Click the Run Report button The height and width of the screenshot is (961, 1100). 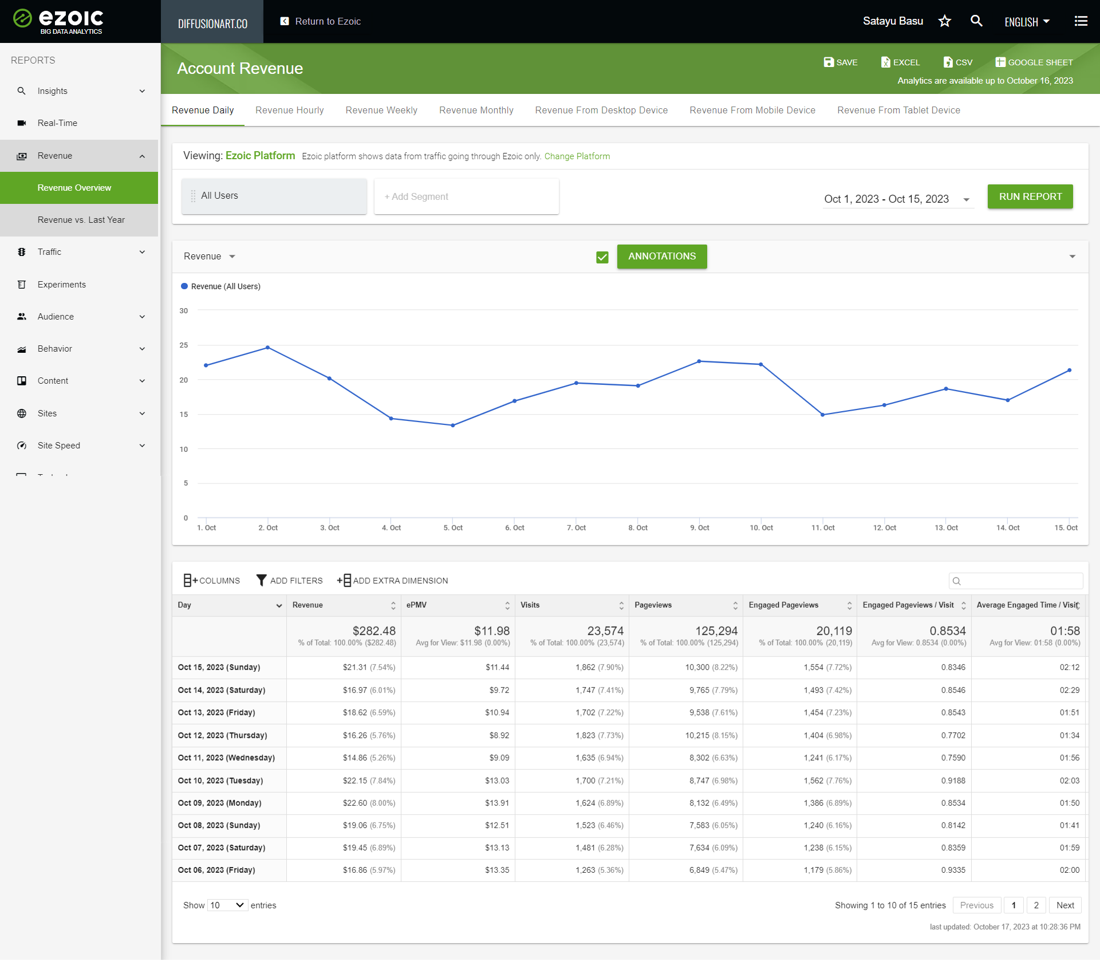click(1030, 196)
